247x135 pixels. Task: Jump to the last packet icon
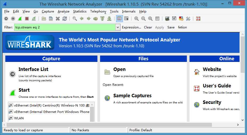pos(109,19)
